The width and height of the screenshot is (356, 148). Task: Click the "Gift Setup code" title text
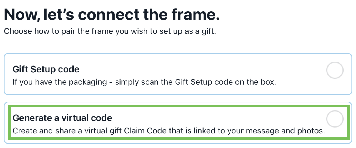[46, 69]
